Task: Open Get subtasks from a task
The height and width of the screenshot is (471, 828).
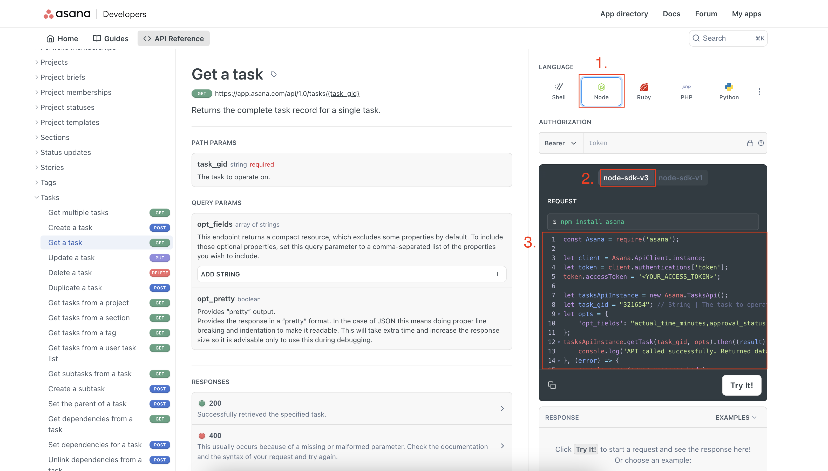Action: (x=107, y=374)
